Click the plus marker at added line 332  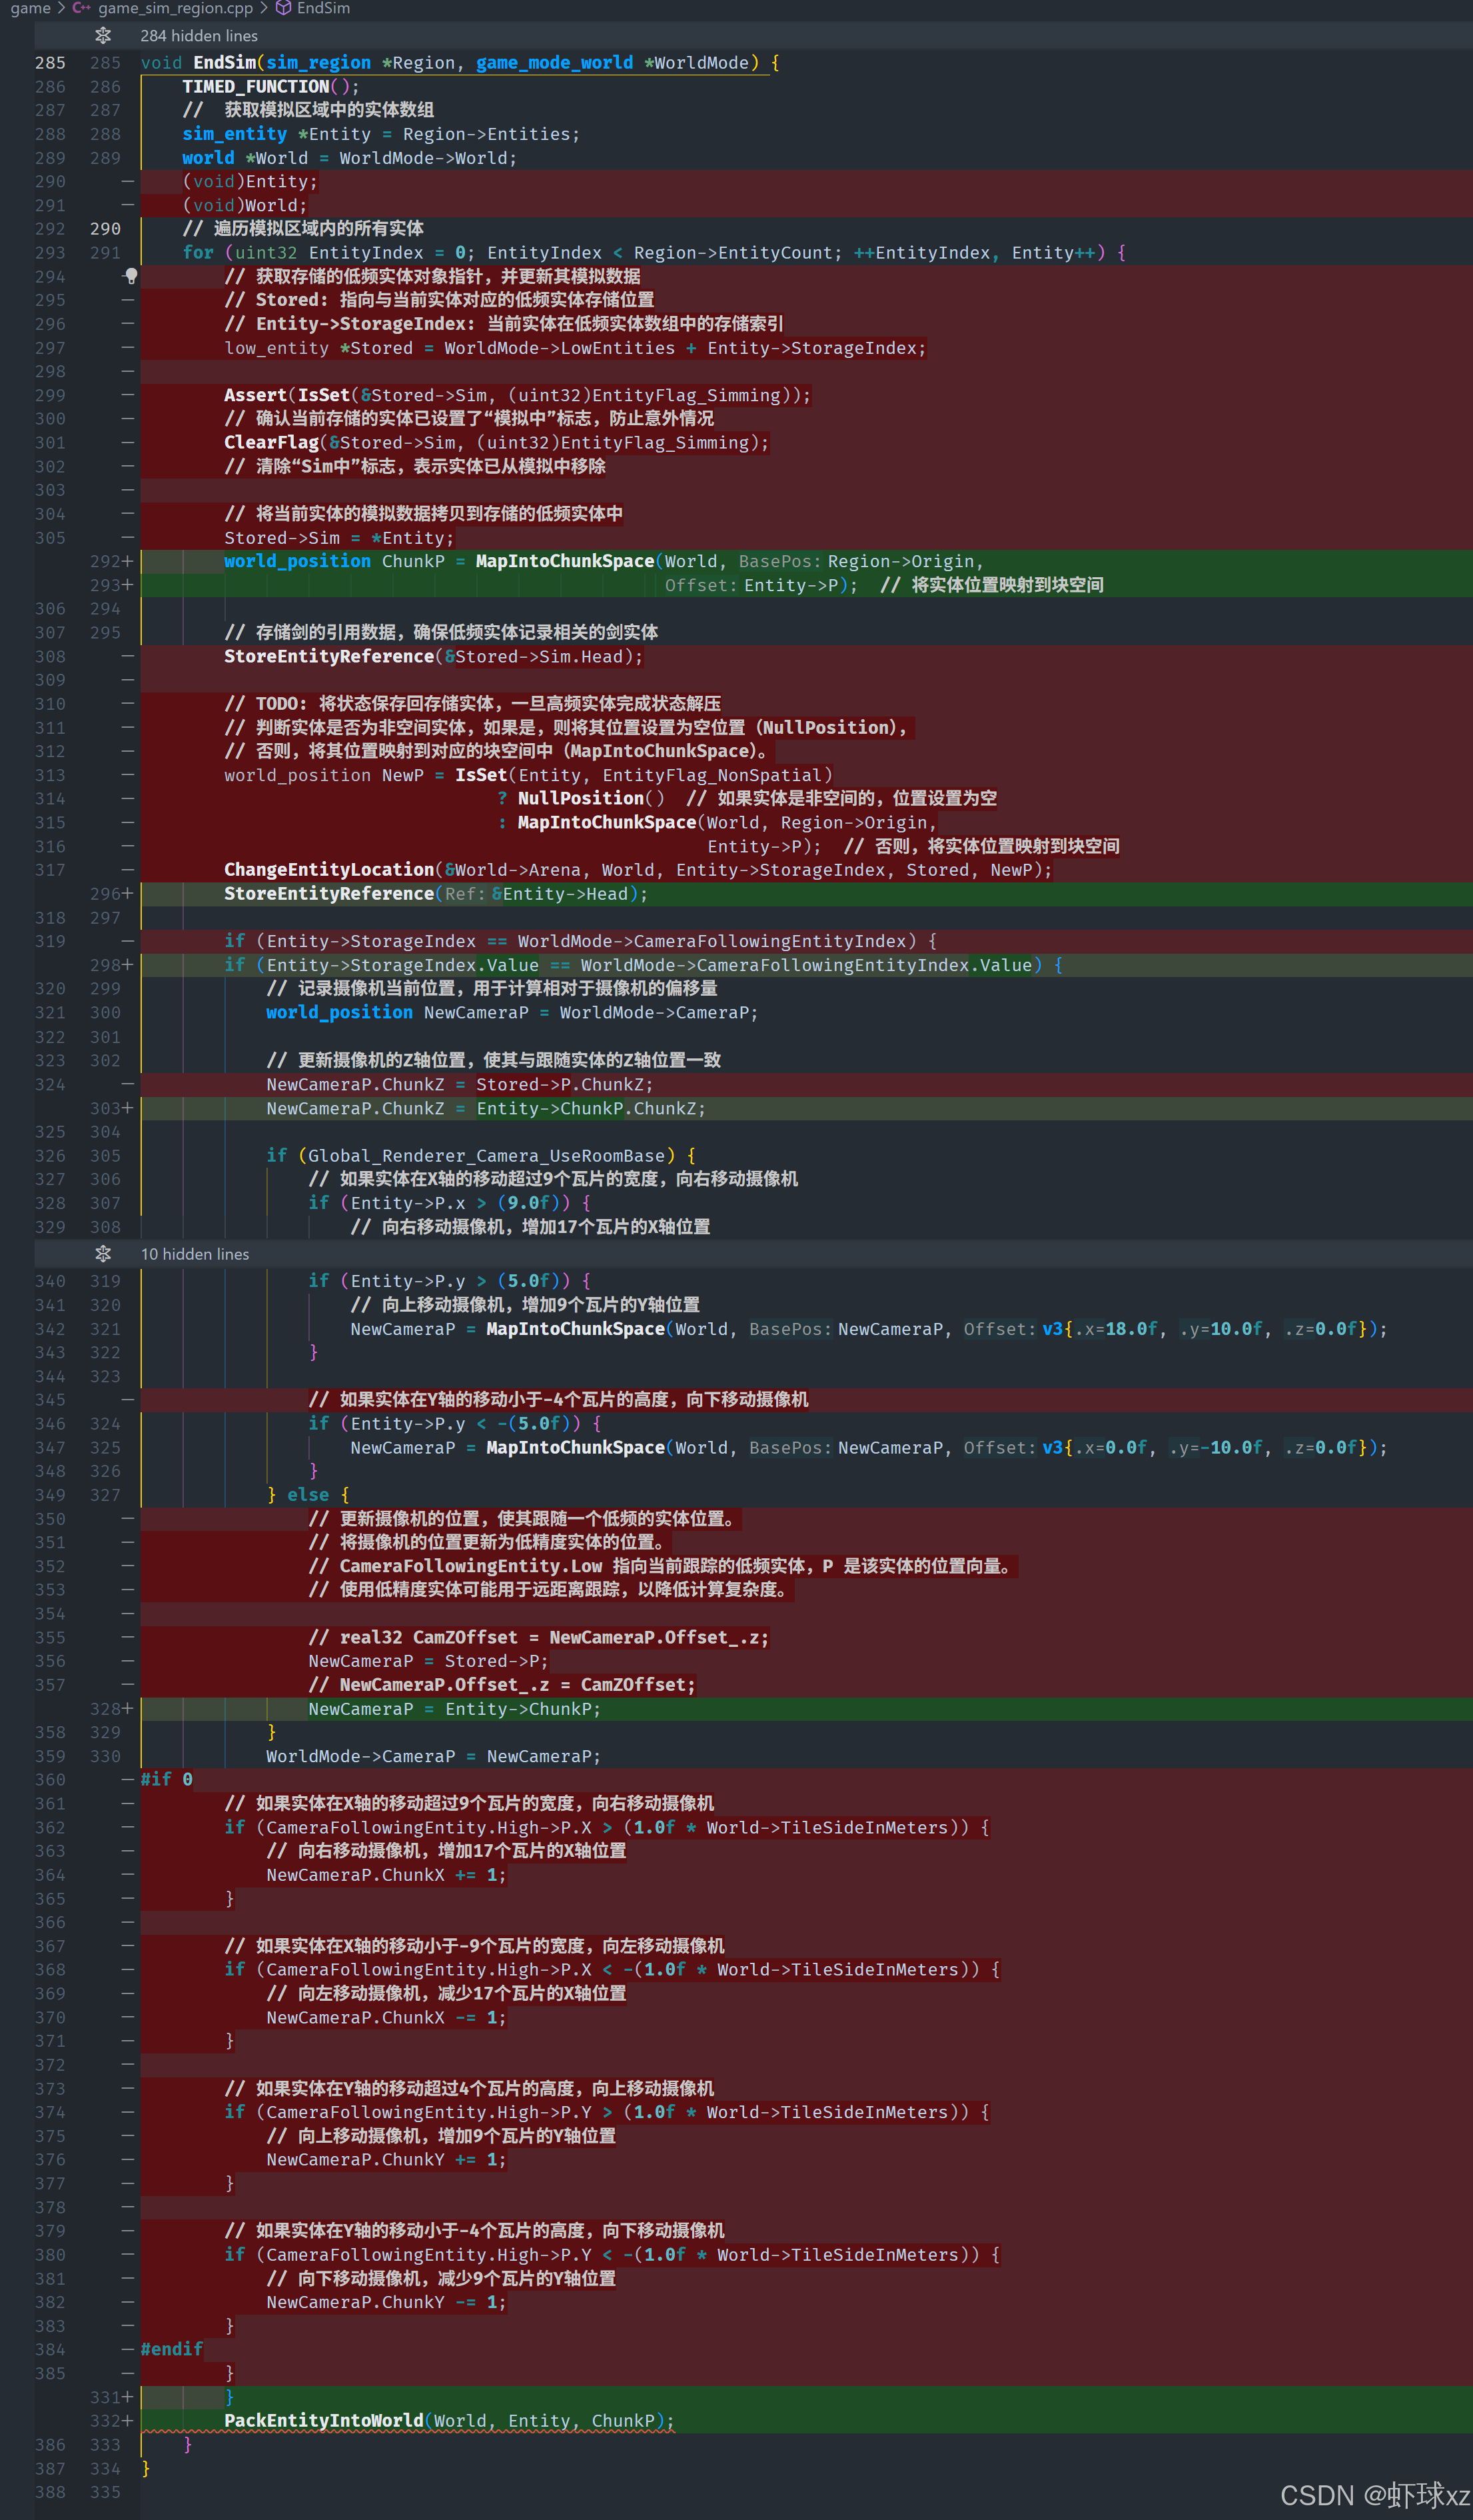pos(127,2420)
